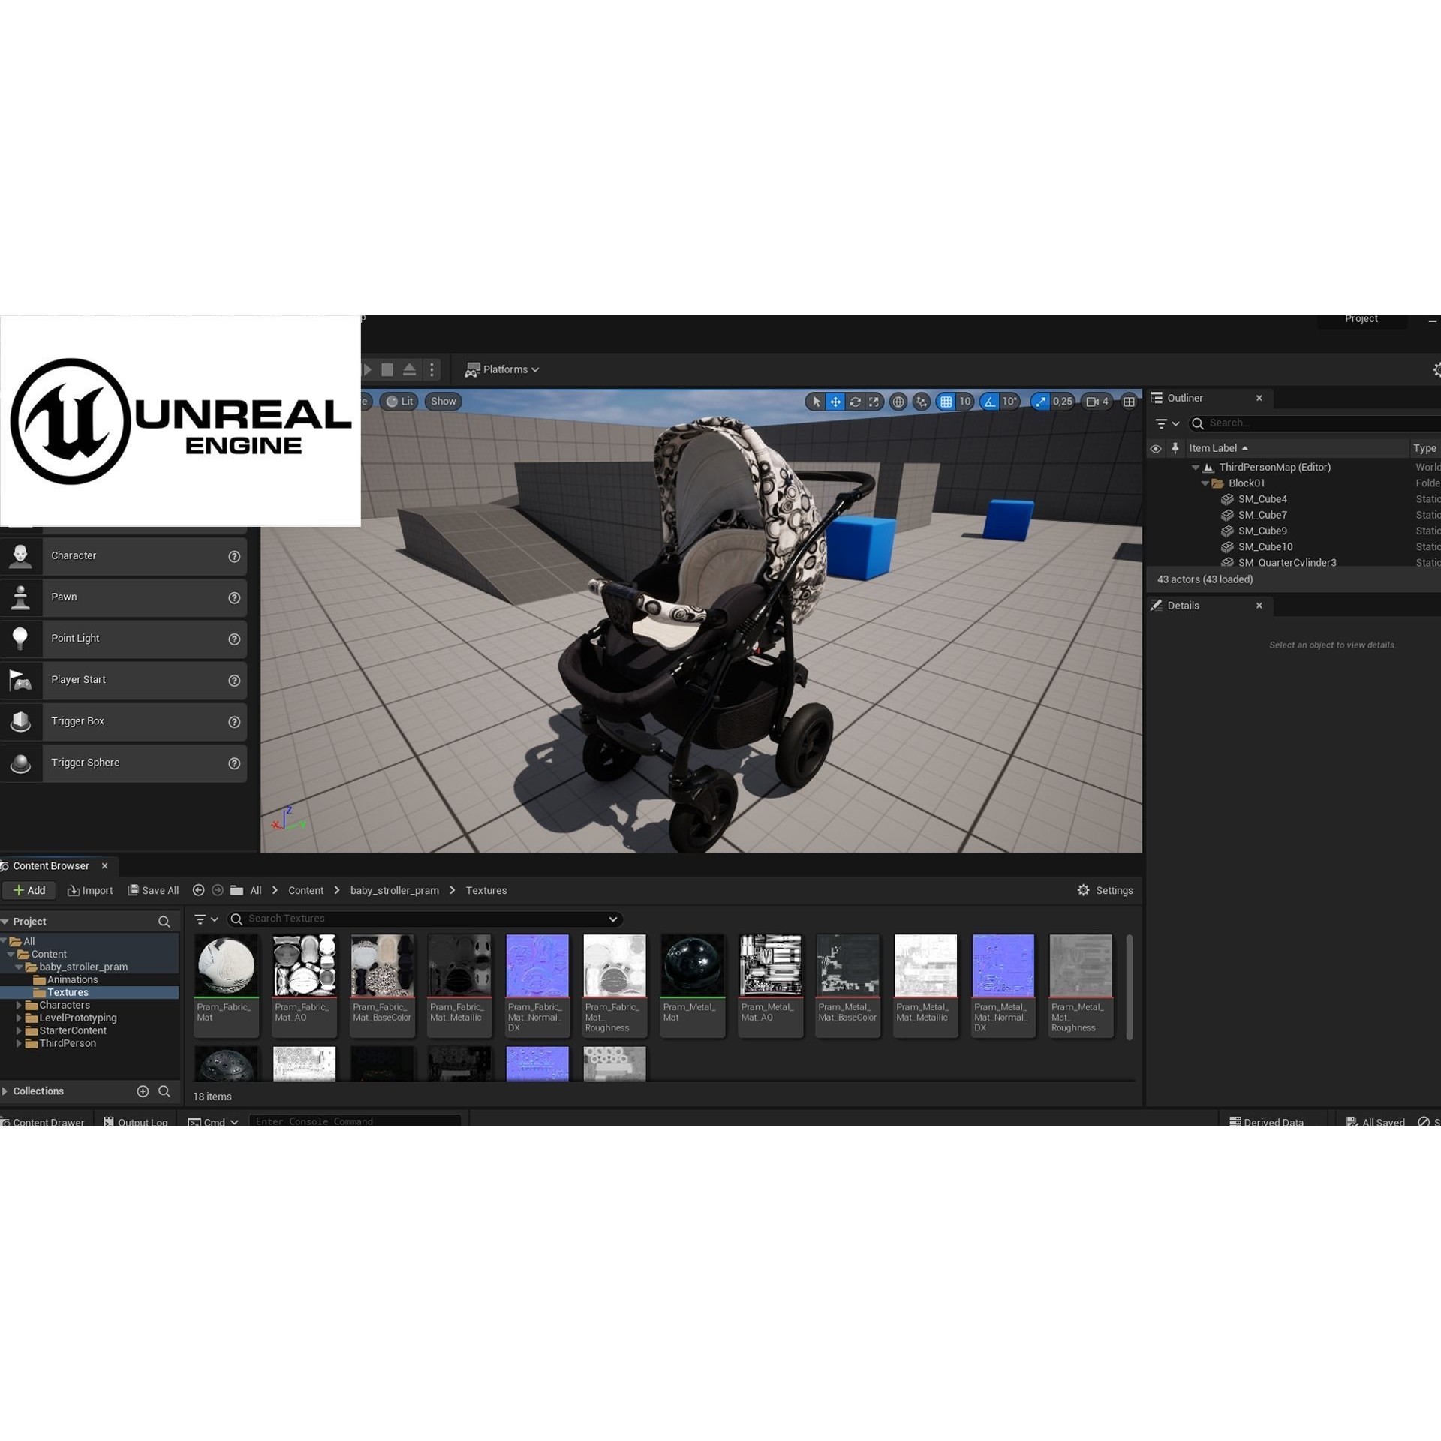Expand the StarterContent folder
Viewport: 1441px width, 1441px height.
19,1031
